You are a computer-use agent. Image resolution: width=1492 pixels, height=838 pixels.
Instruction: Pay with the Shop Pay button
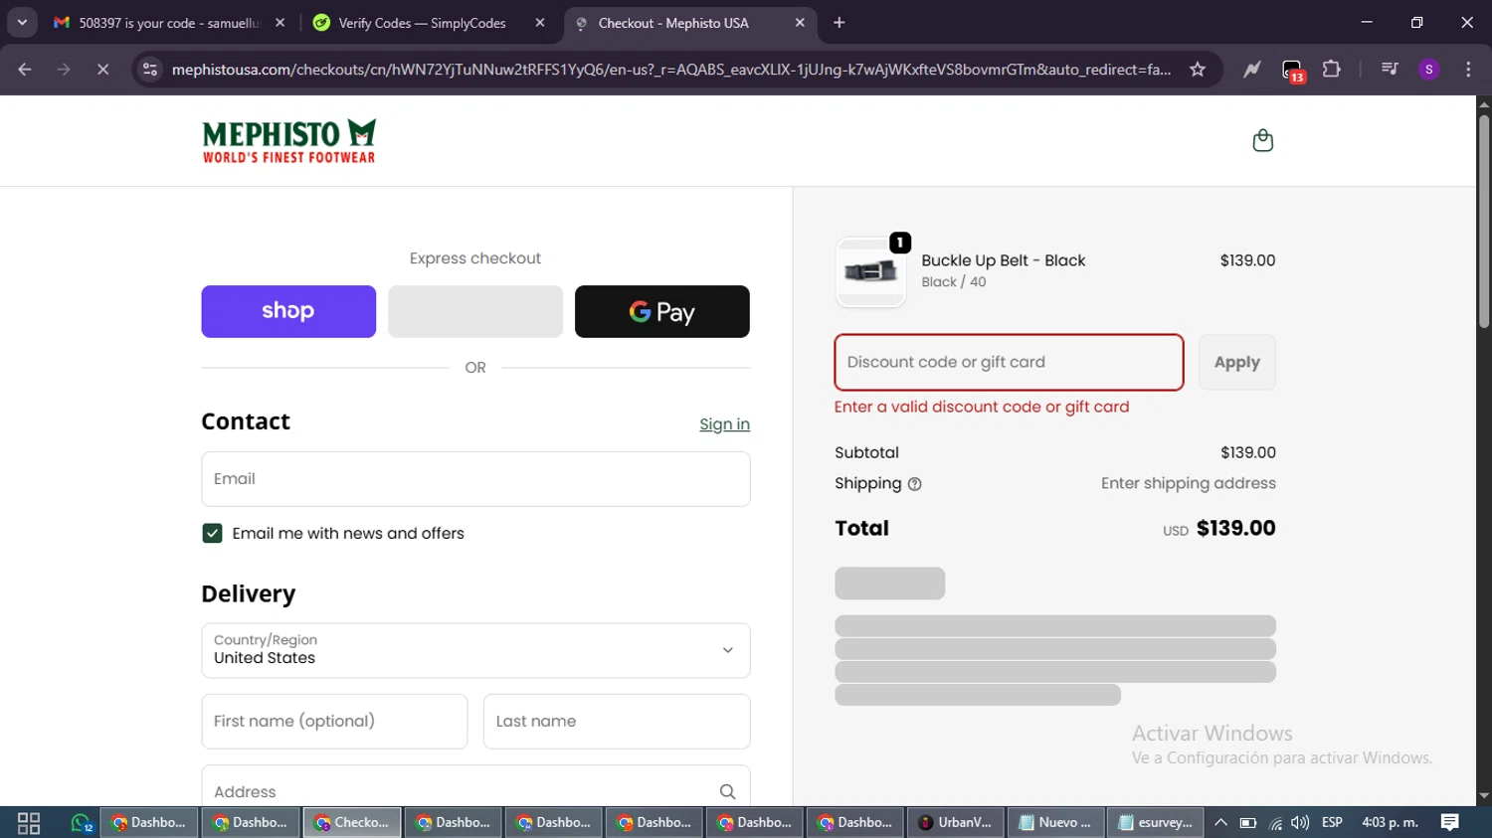pyautogui.click(x=288, y=311)
